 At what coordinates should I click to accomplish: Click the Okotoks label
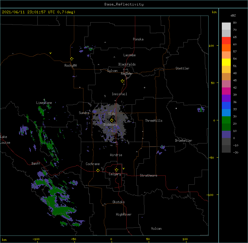[x=119, y=202]
